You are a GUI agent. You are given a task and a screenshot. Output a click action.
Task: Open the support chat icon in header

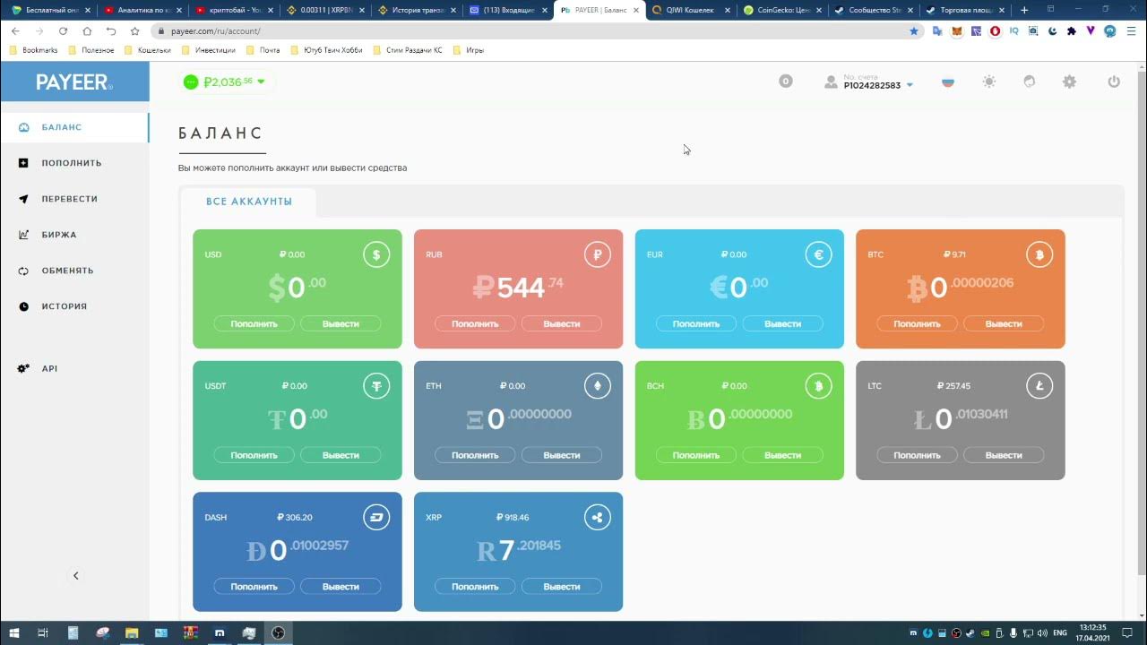1029,82
